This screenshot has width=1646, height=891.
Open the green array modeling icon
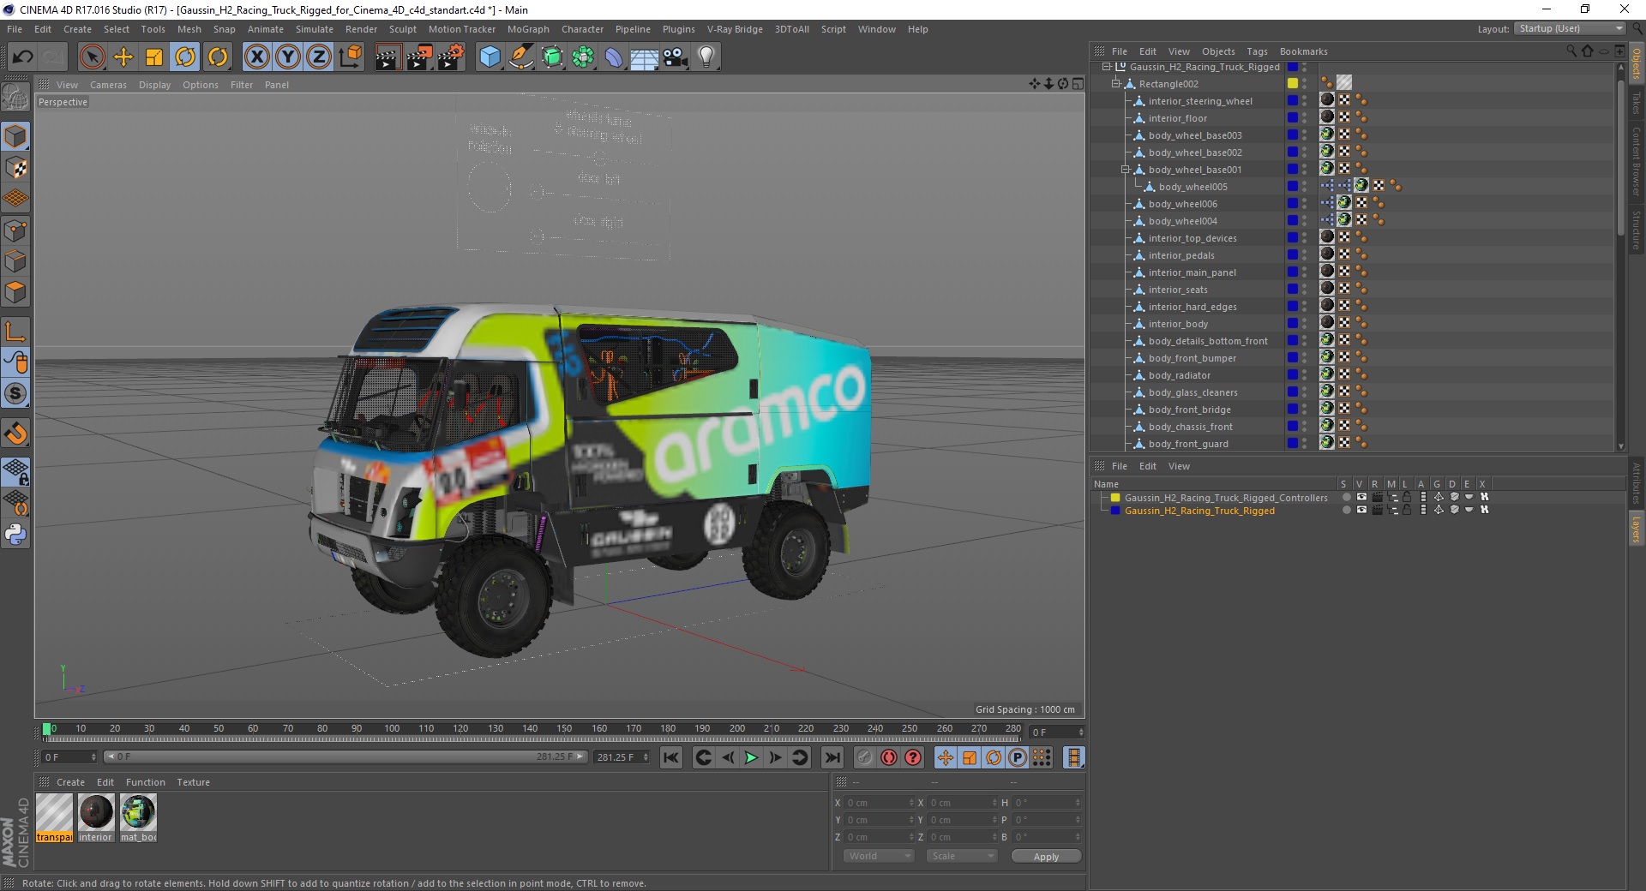(x=583, y=57)
